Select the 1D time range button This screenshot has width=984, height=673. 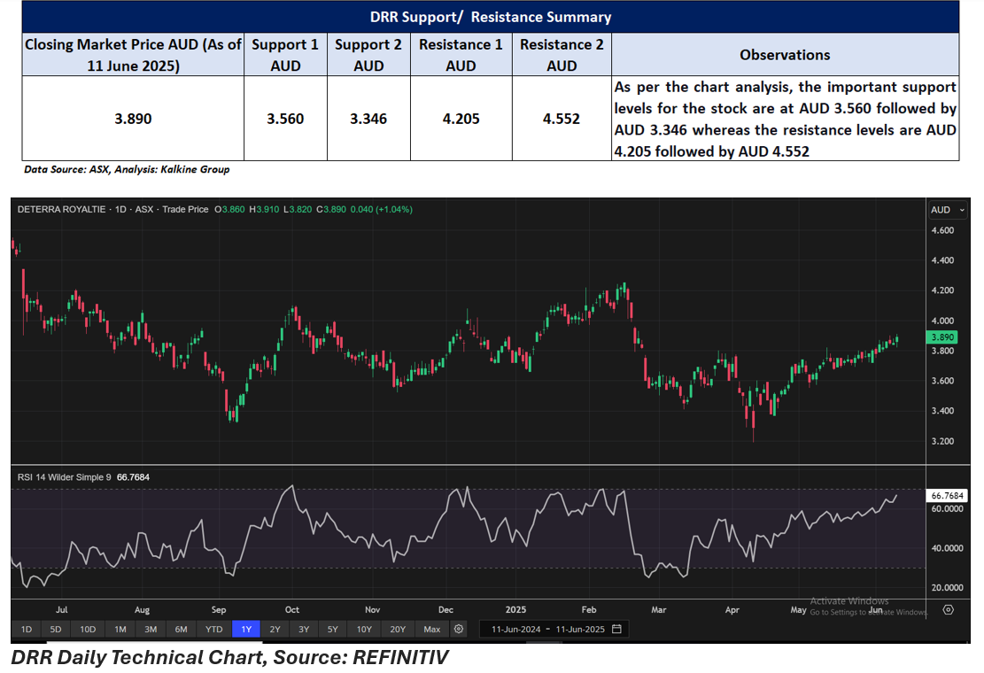(27, 629)
